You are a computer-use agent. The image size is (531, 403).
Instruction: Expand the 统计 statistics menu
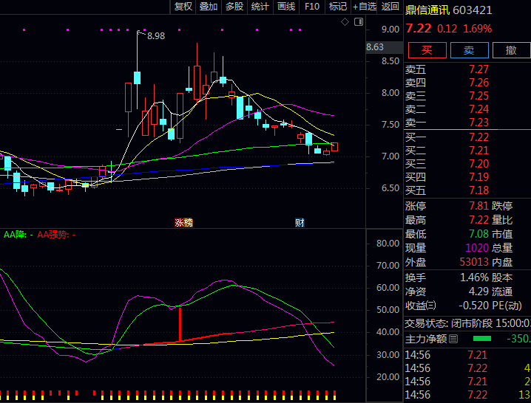click(260, 7)
